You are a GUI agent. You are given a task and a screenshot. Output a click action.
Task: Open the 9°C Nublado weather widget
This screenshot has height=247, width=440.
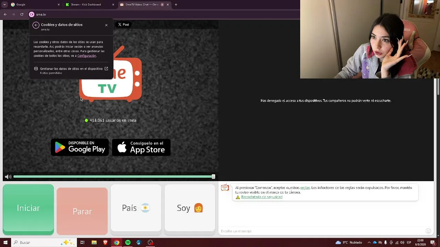pos(349,243)
